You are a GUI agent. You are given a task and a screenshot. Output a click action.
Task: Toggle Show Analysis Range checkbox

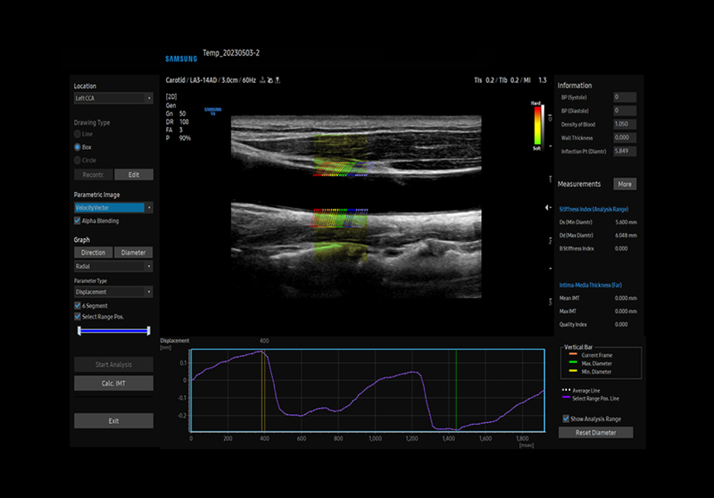coord(566,418)
